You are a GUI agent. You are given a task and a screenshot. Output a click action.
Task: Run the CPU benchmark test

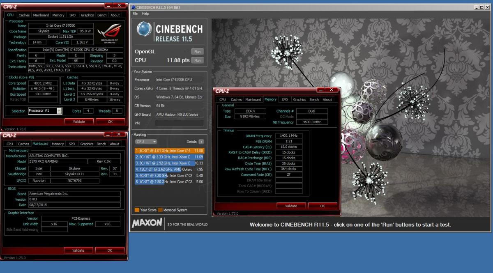coord(198,60)
